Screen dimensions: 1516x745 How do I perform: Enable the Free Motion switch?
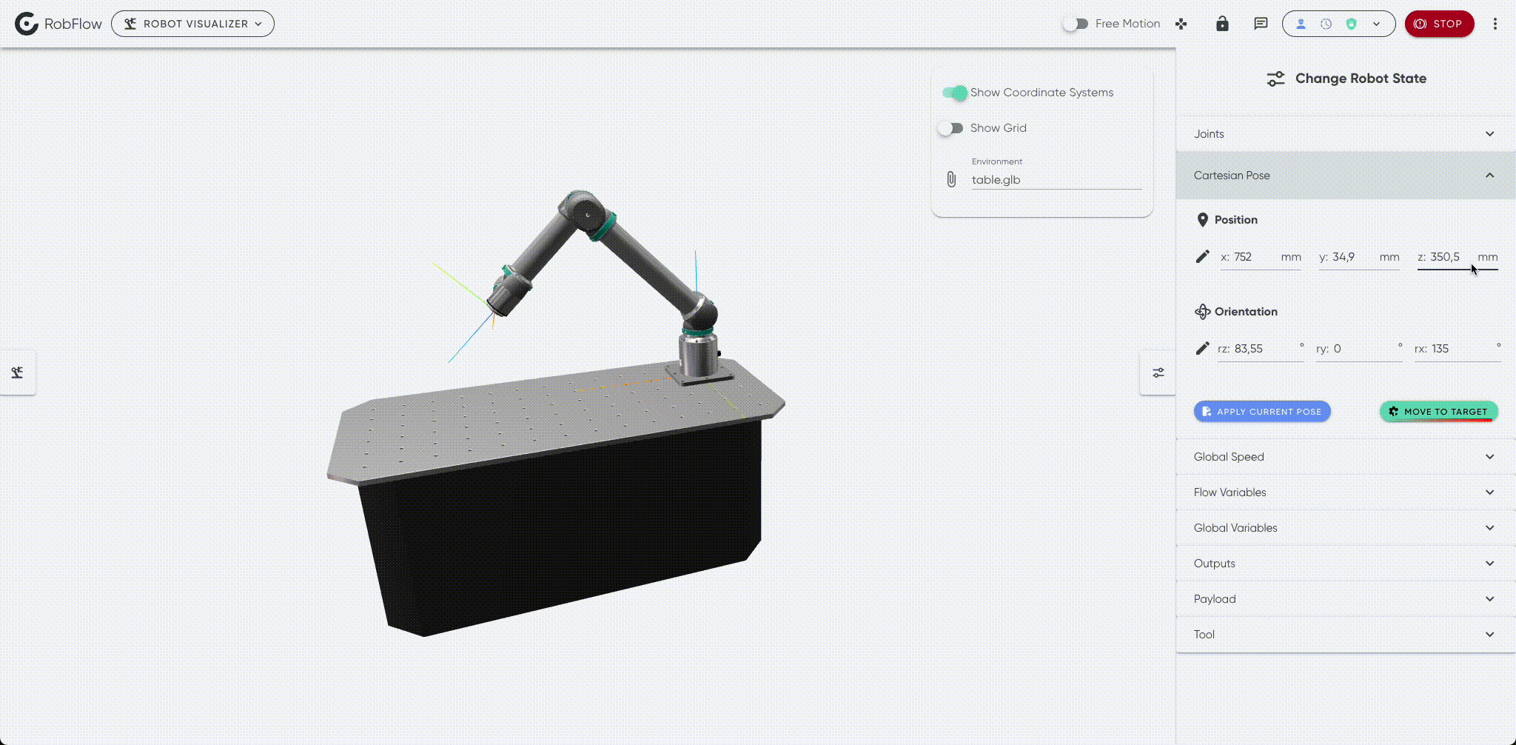[x=1075, y=24]
